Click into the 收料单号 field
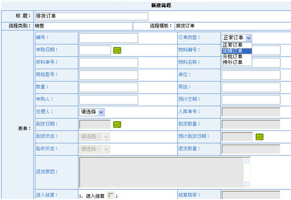 point(109,63)
